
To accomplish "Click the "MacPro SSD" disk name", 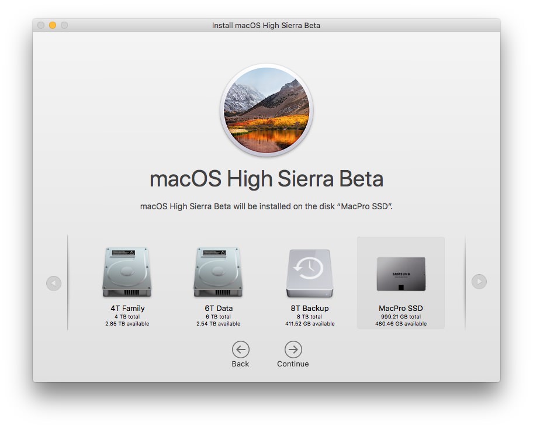I will tap(401, 309).
